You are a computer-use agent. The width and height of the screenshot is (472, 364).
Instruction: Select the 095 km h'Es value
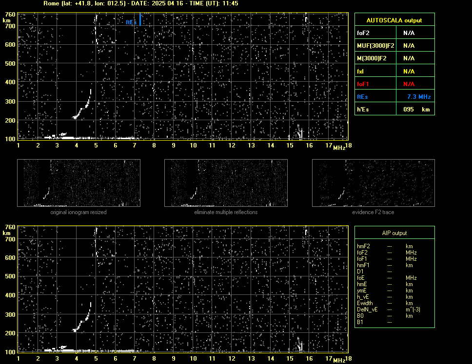coord(416,109)
